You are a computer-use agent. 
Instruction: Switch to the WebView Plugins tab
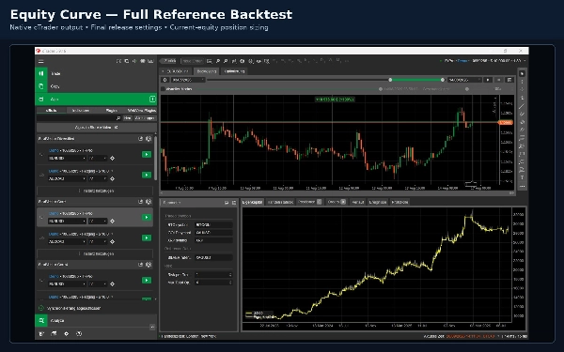pyautogui.click(x=142, y=110)
